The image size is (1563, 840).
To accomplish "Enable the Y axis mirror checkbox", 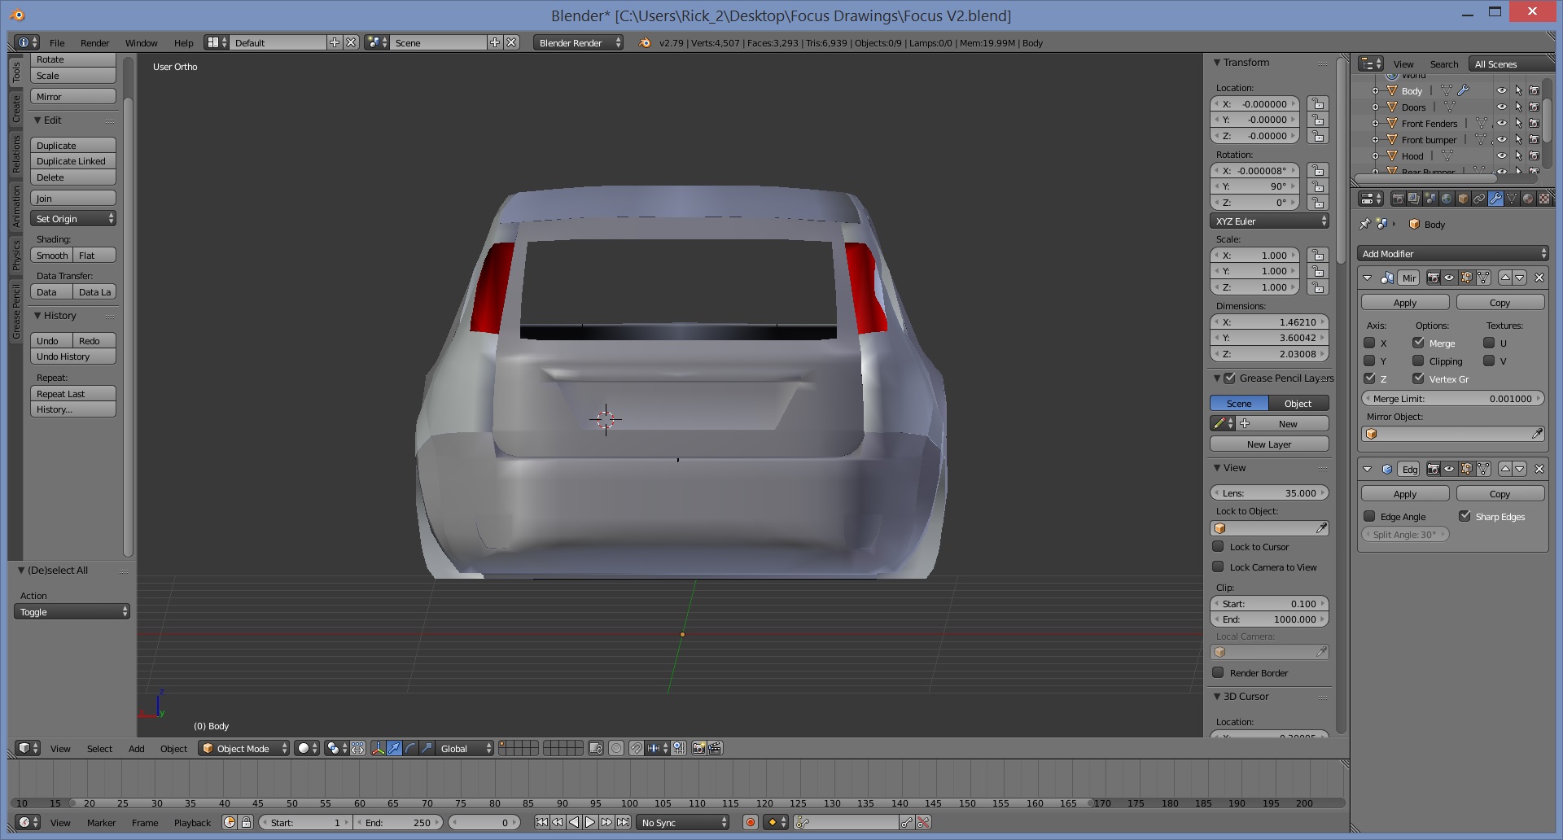I will [1369, 361].
